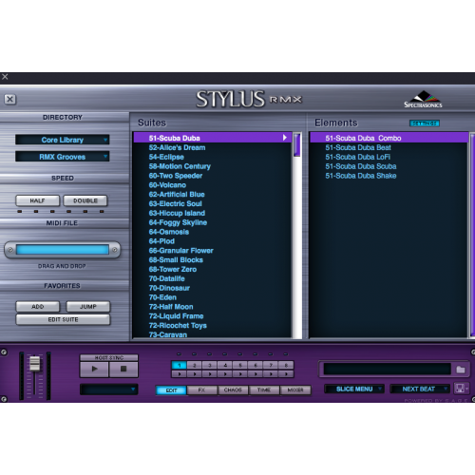Click the play arrow under part 4

(225, 374)
